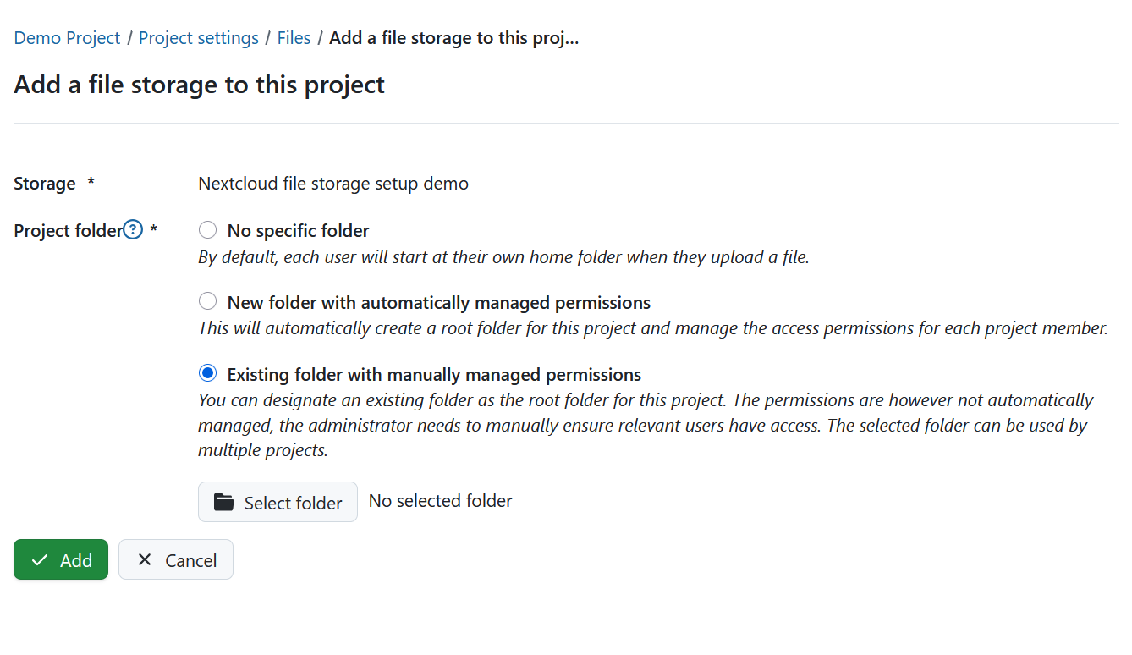Open the Files breadcrumb link
The height and width of the screenshot is (655, 1132).
coord(294,37)
